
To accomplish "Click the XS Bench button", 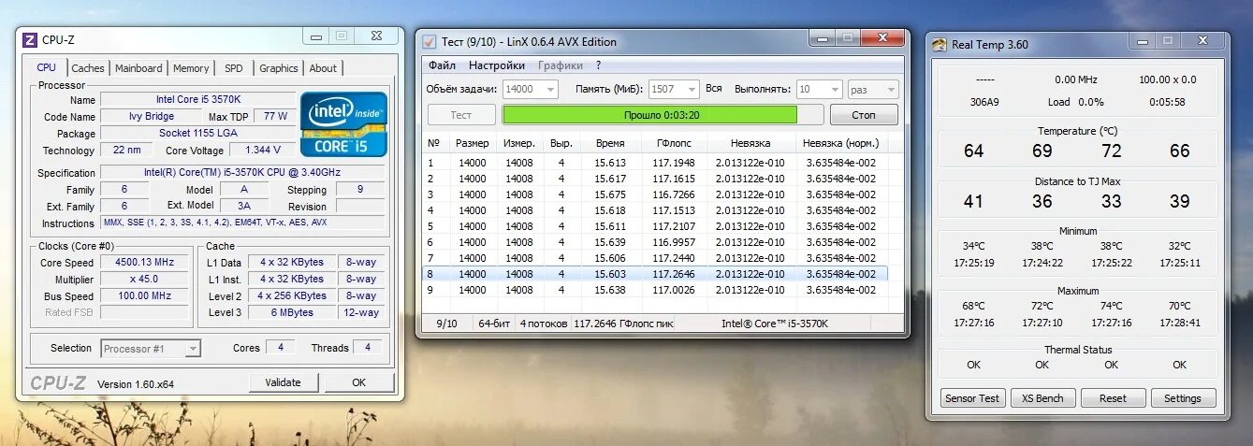I will point(1042,398).
